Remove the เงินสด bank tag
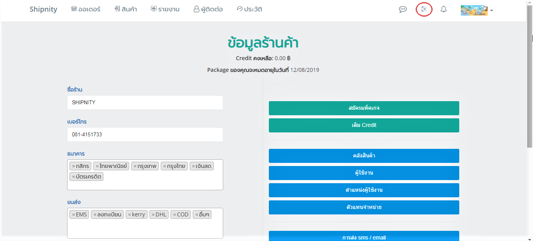The image size is (533, 241). point(194,166)
